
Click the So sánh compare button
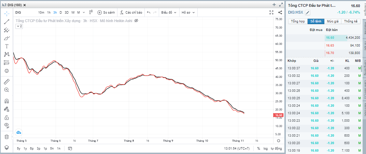click(x=106, y=12)
